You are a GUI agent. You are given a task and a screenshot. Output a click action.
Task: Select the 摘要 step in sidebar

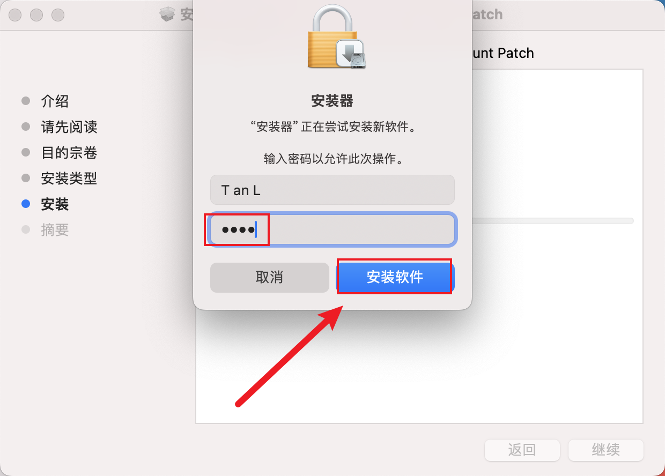[55, 230]
